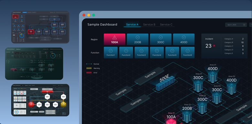
Task: Click the checkmark icon on Function4 tile
Action: point(157,51)
